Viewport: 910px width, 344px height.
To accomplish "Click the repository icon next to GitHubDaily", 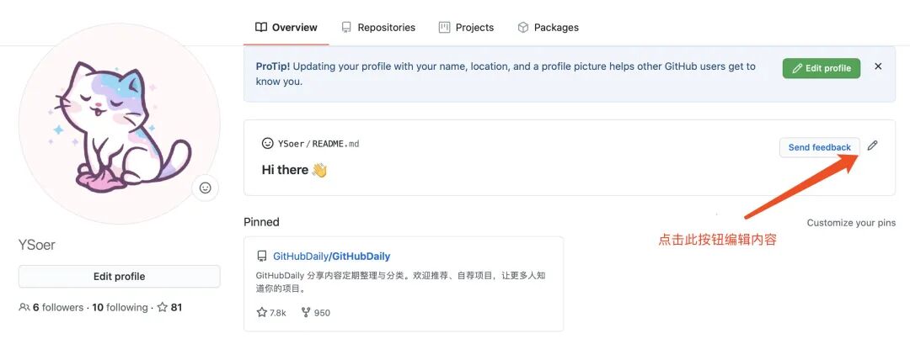I will [262, 257].
